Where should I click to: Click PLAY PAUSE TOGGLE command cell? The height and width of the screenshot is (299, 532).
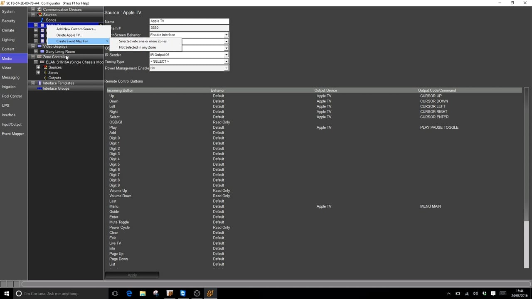coord(439,127)
